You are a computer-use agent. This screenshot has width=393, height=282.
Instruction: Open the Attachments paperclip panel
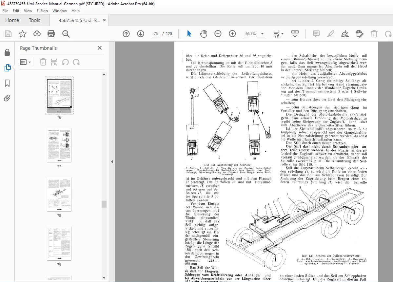[x=7, y=98]
